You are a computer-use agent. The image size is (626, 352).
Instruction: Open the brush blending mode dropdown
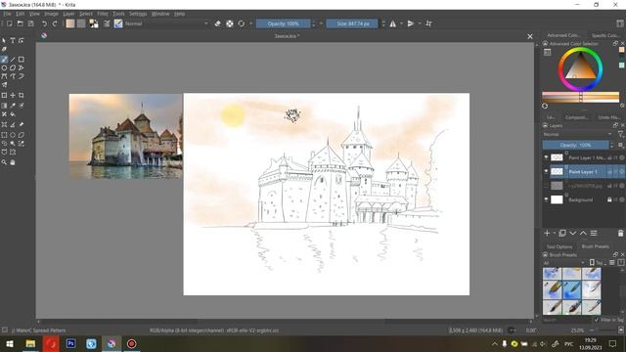pyautogui.click(x=166, y=23)
